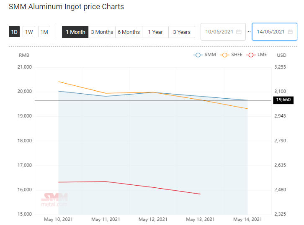Toggle the SMM legend circle marker
This screenshot has height=225, width=304.
click(x=198, y=55)
